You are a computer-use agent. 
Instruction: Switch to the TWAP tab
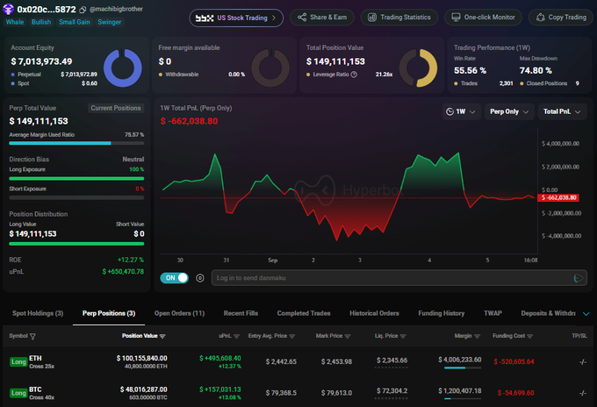click(x=493, y=313)
